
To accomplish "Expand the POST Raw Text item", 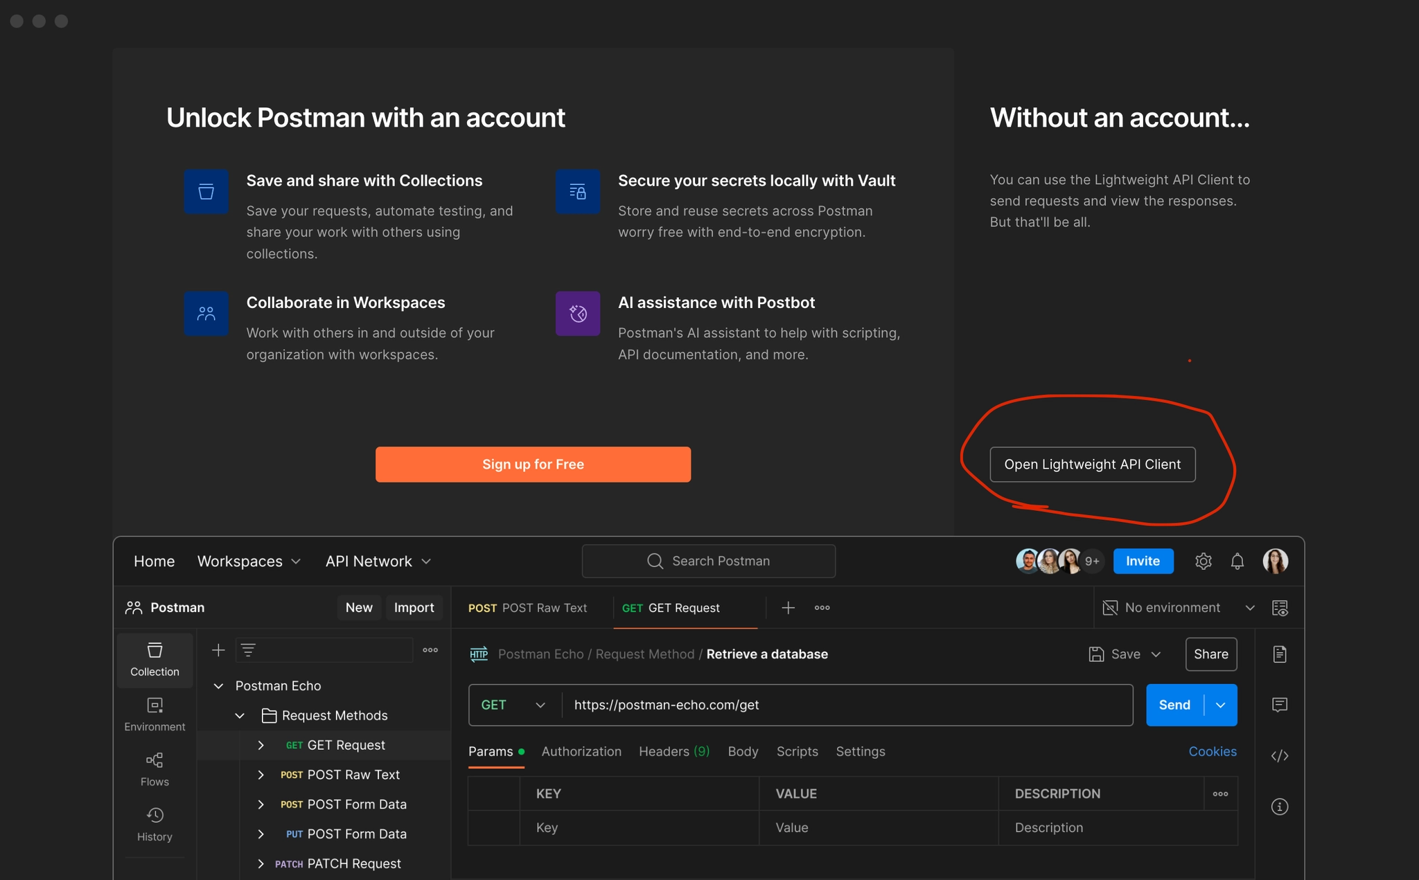I will coord(261,775).
